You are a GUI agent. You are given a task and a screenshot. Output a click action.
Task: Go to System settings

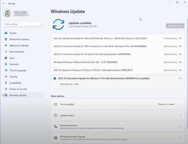click(24, 33)
